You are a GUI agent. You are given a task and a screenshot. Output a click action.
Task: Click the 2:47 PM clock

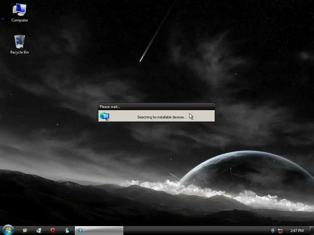(297, 231)
